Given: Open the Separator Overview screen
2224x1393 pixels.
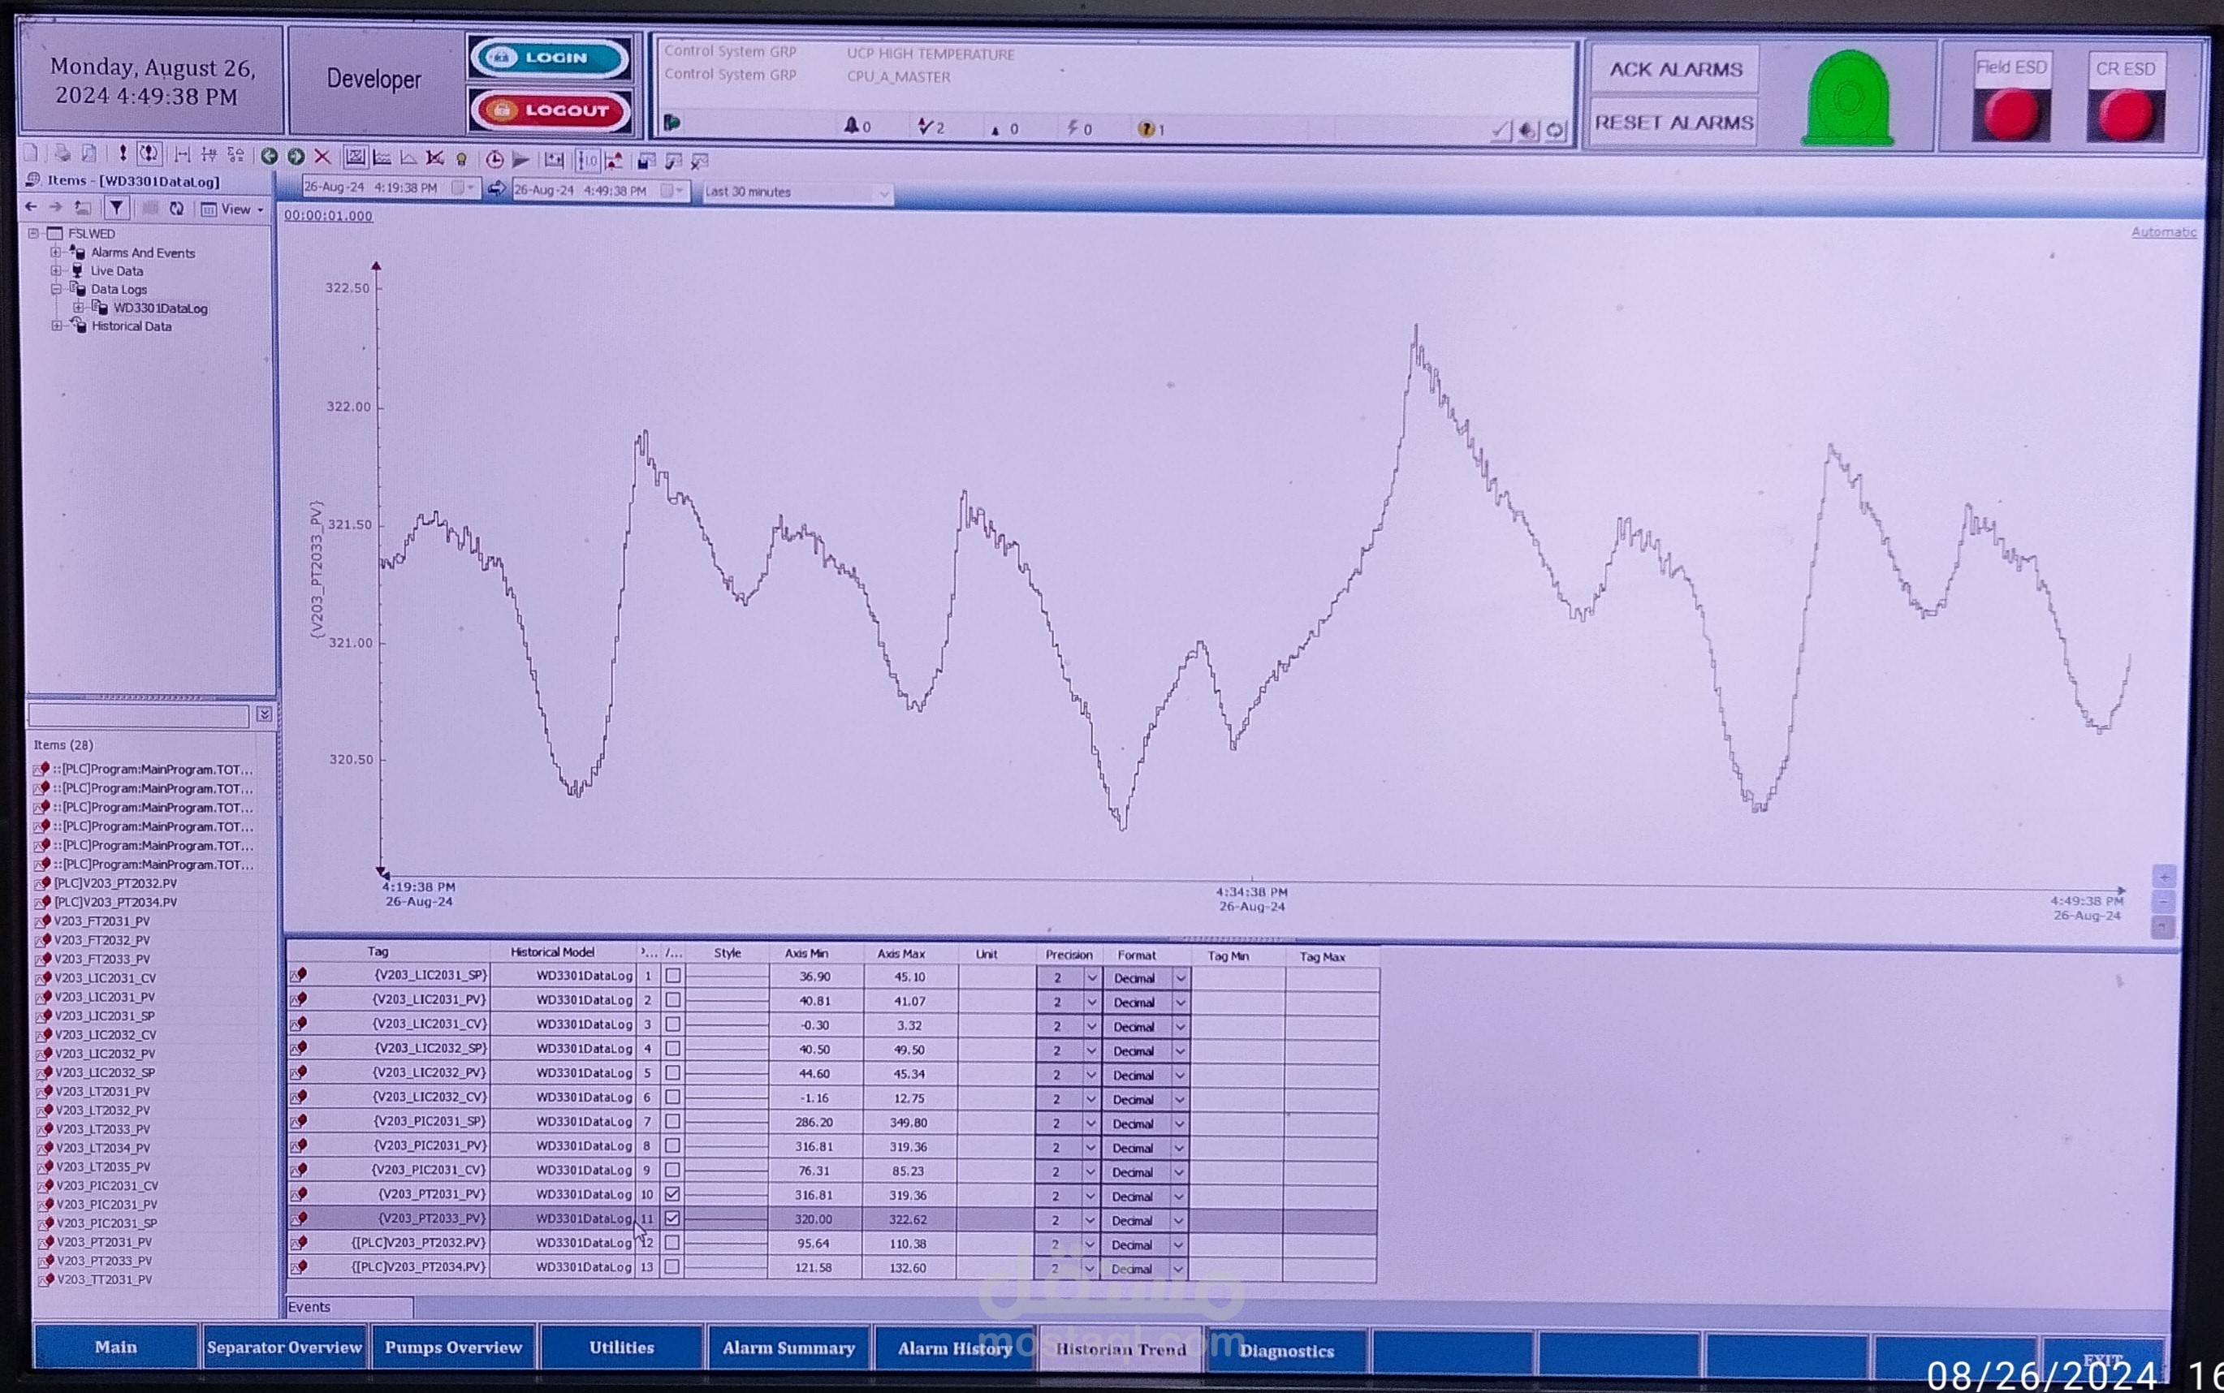Looking at the screenshot, I should click(283, 1347).
